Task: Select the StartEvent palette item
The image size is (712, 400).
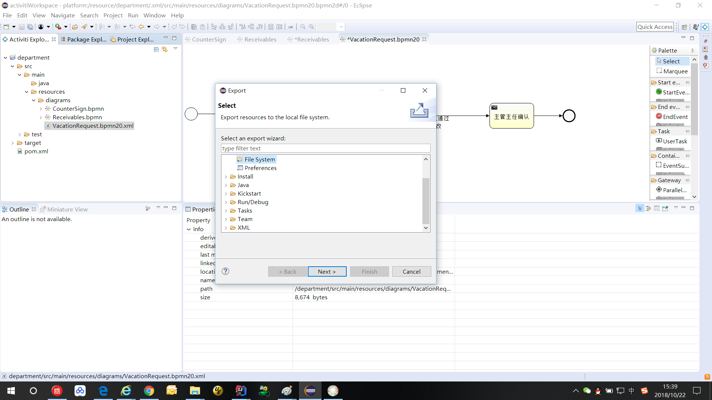Action: [672, 92]
